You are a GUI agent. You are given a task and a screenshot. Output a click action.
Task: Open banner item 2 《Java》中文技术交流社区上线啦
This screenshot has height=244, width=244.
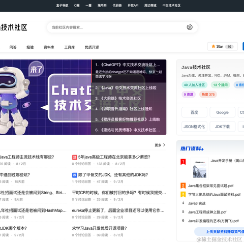click(x=126, y=88)
